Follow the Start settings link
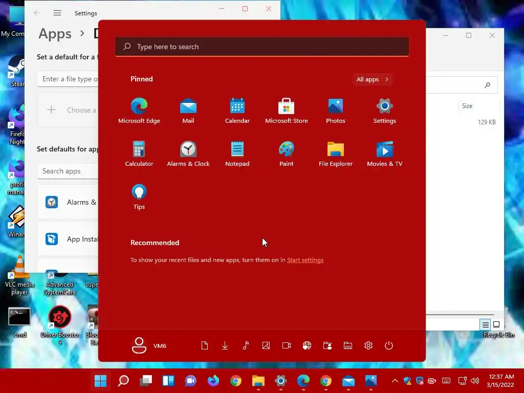 click(305, 260)
